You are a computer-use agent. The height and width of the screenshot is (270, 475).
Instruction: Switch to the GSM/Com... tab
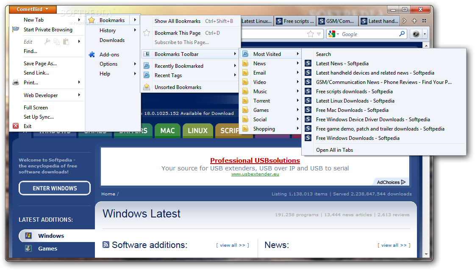(337, 21)
